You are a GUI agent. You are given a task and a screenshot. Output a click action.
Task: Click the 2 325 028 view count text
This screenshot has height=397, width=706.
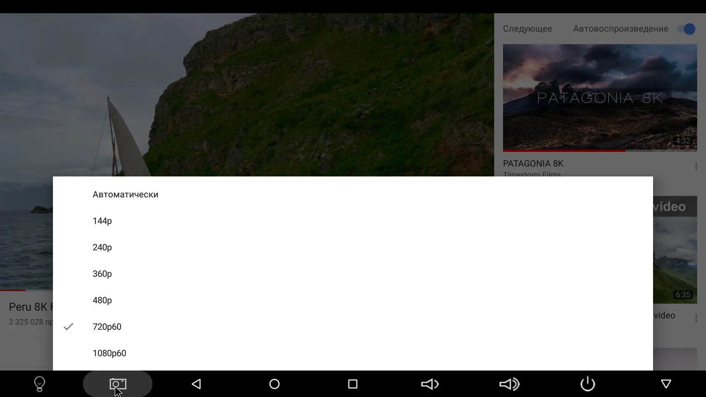pos(31,322)
